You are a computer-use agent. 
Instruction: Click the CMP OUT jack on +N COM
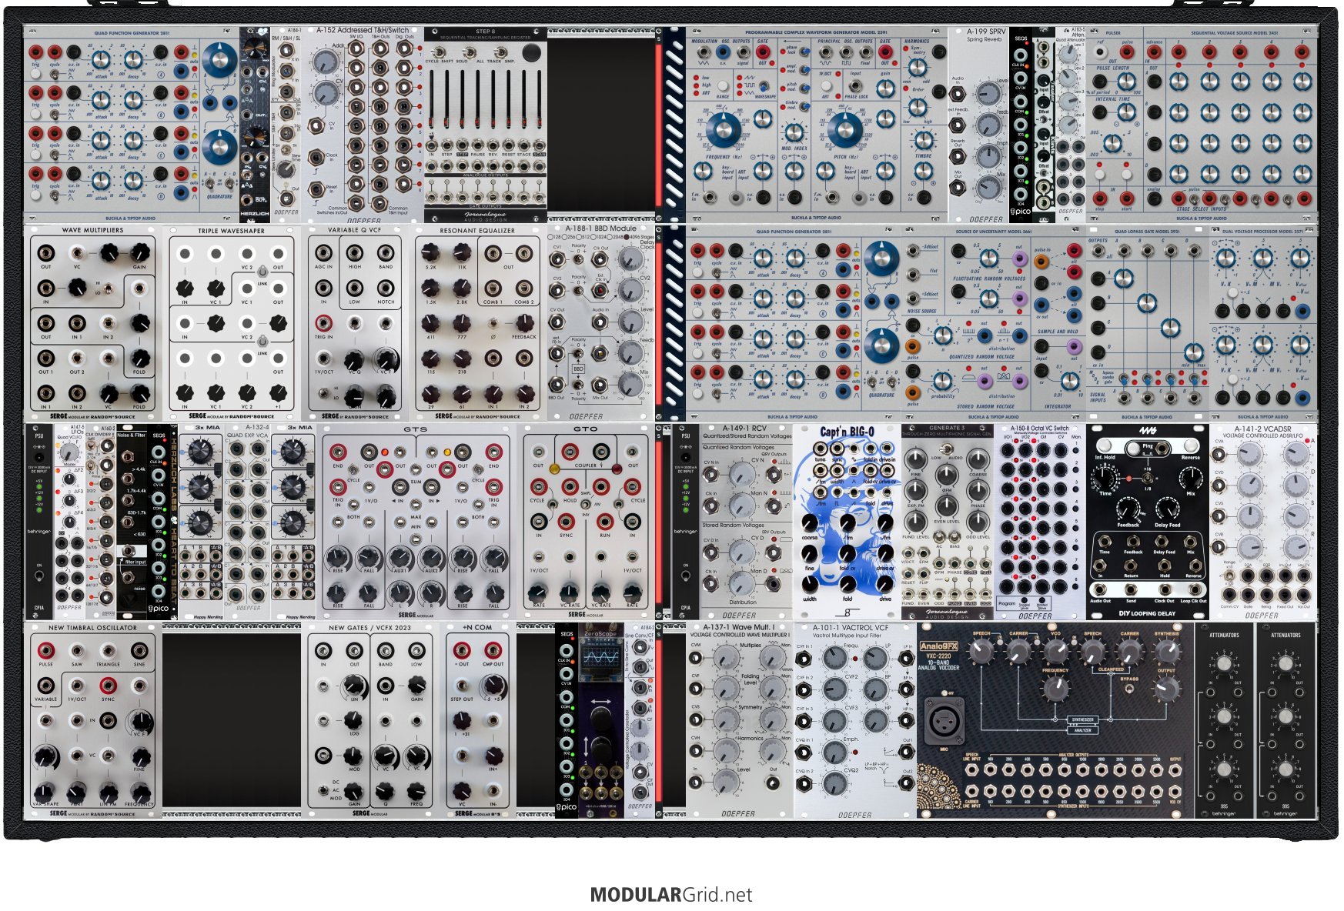tap(493, 651)
